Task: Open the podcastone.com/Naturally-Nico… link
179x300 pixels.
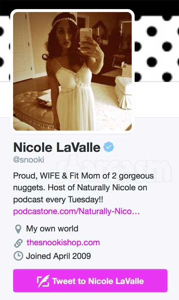Action: [76, 211]
